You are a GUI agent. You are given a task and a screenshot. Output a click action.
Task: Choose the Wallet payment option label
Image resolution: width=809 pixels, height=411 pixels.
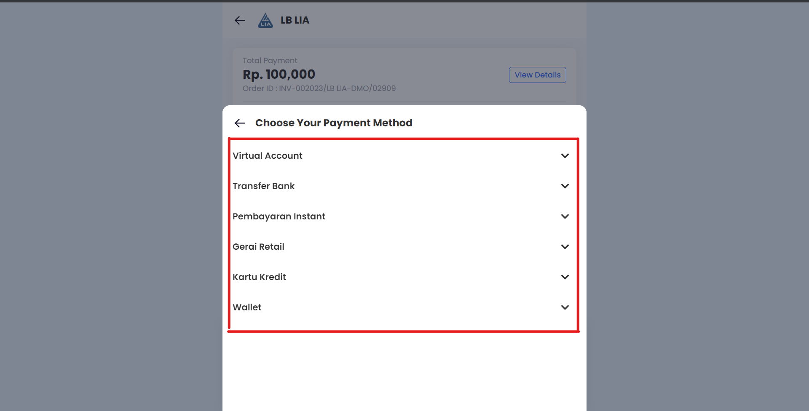[247, 307]
